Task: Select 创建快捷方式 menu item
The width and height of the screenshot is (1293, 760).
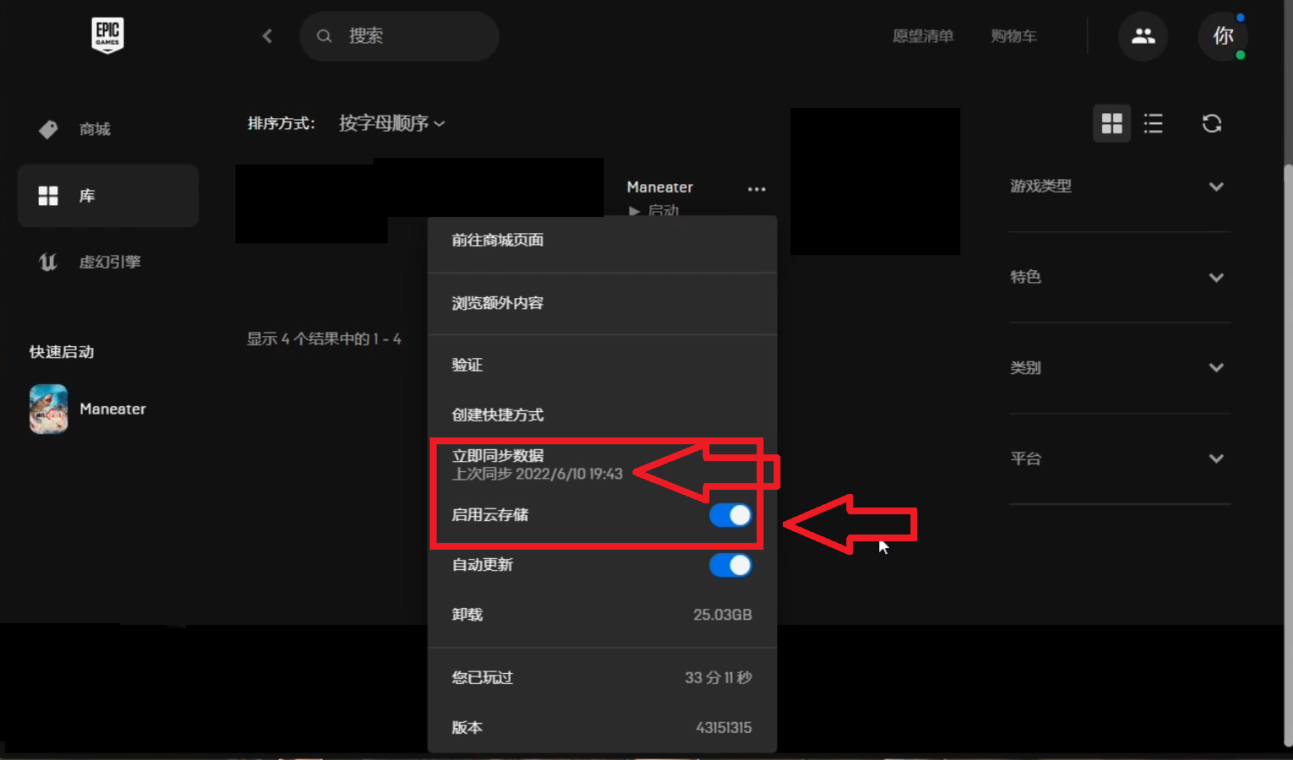Action: [x=602, y=415]
